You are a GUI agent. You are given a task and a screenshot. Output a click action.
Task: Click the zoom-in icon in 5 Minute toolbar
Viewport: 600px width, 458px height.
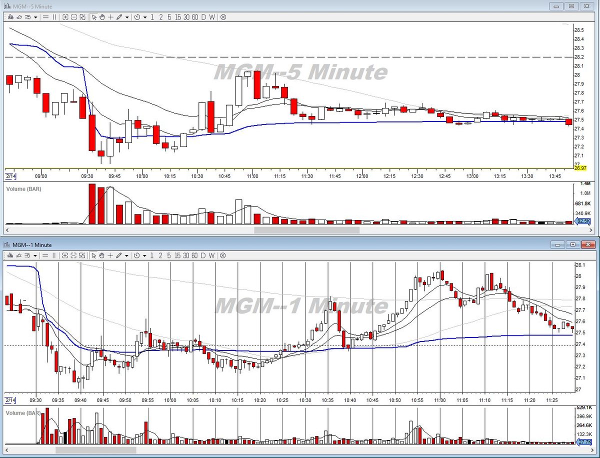[65, 17]
